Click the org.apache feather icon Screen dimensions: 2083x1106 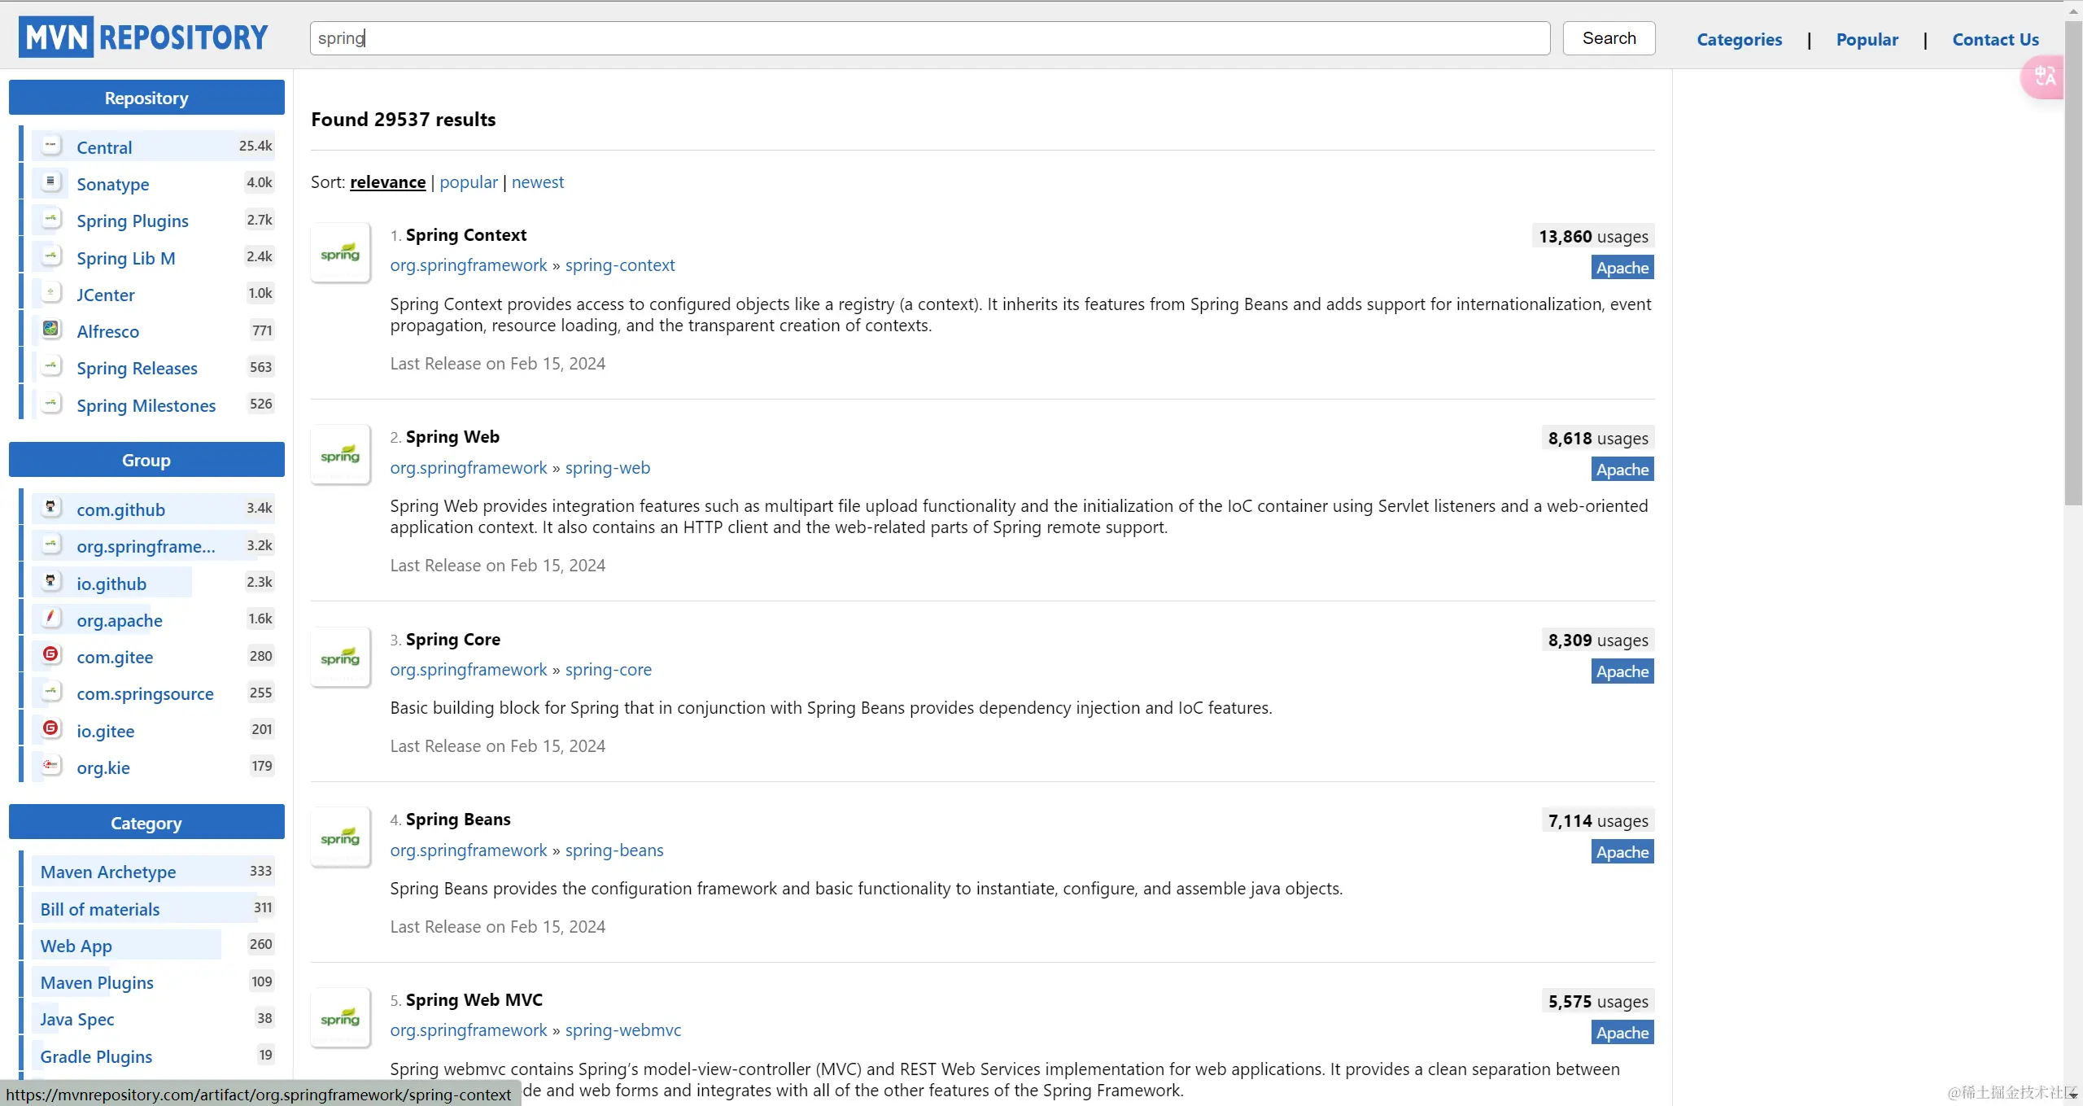(x=51, y=619)
